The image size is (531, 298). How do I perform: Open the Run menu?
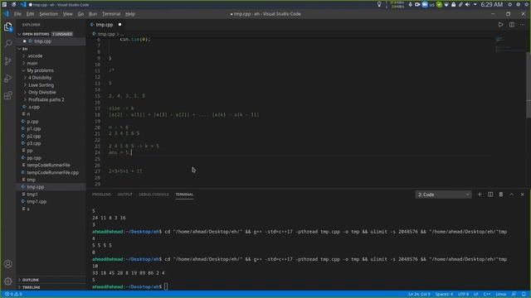click(93, 14)
